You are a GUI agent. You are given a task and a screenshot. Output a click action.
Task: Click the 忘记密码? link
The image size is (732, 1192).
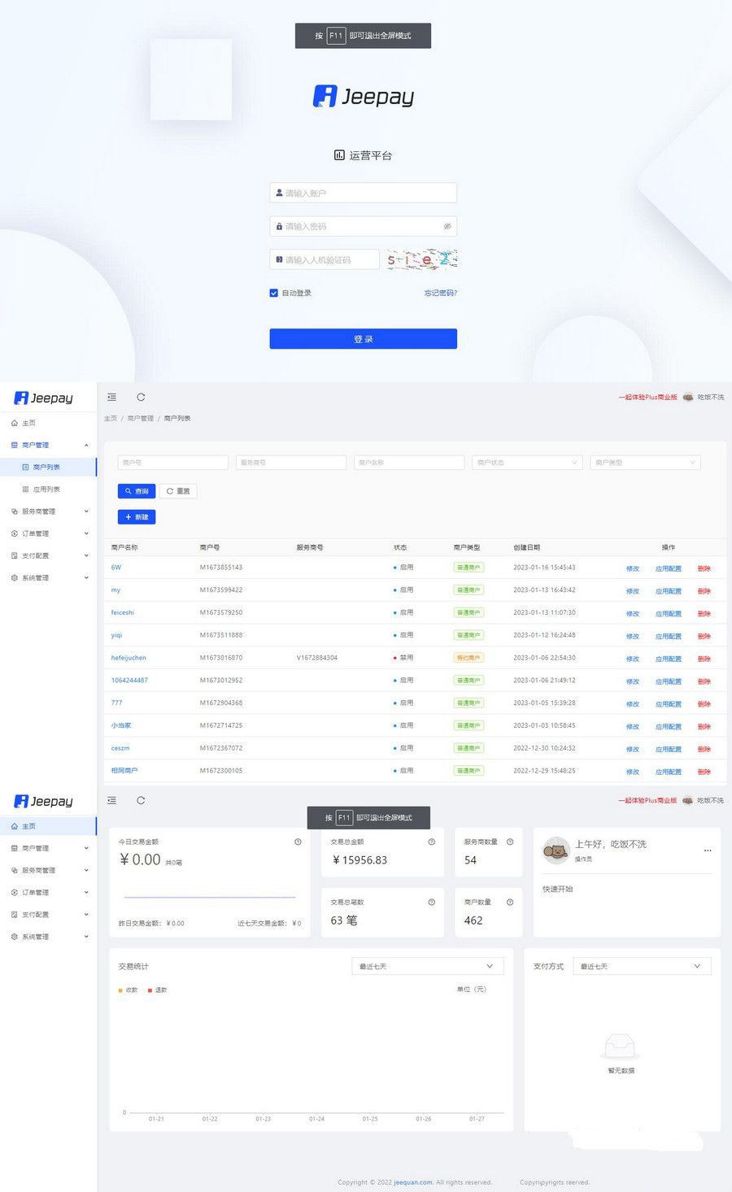coord(440,293)
